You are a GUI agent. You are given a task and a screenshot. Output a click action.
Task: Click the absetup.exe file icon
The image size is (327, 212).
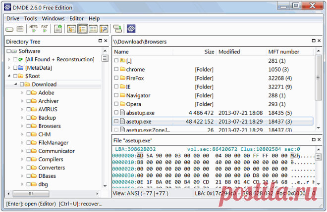point(123,113)
